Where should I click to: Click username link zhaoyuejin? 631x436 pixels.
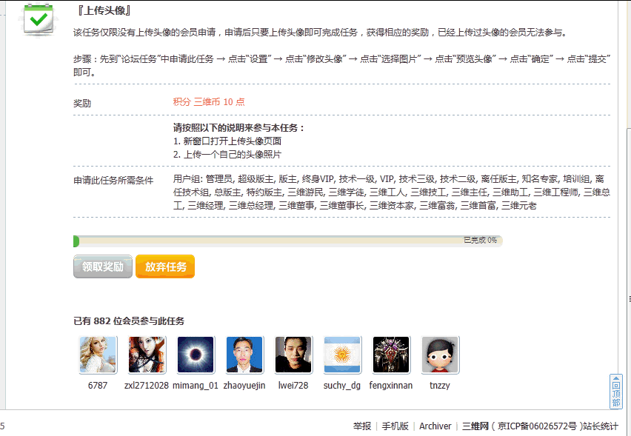(x=244, y=386)
